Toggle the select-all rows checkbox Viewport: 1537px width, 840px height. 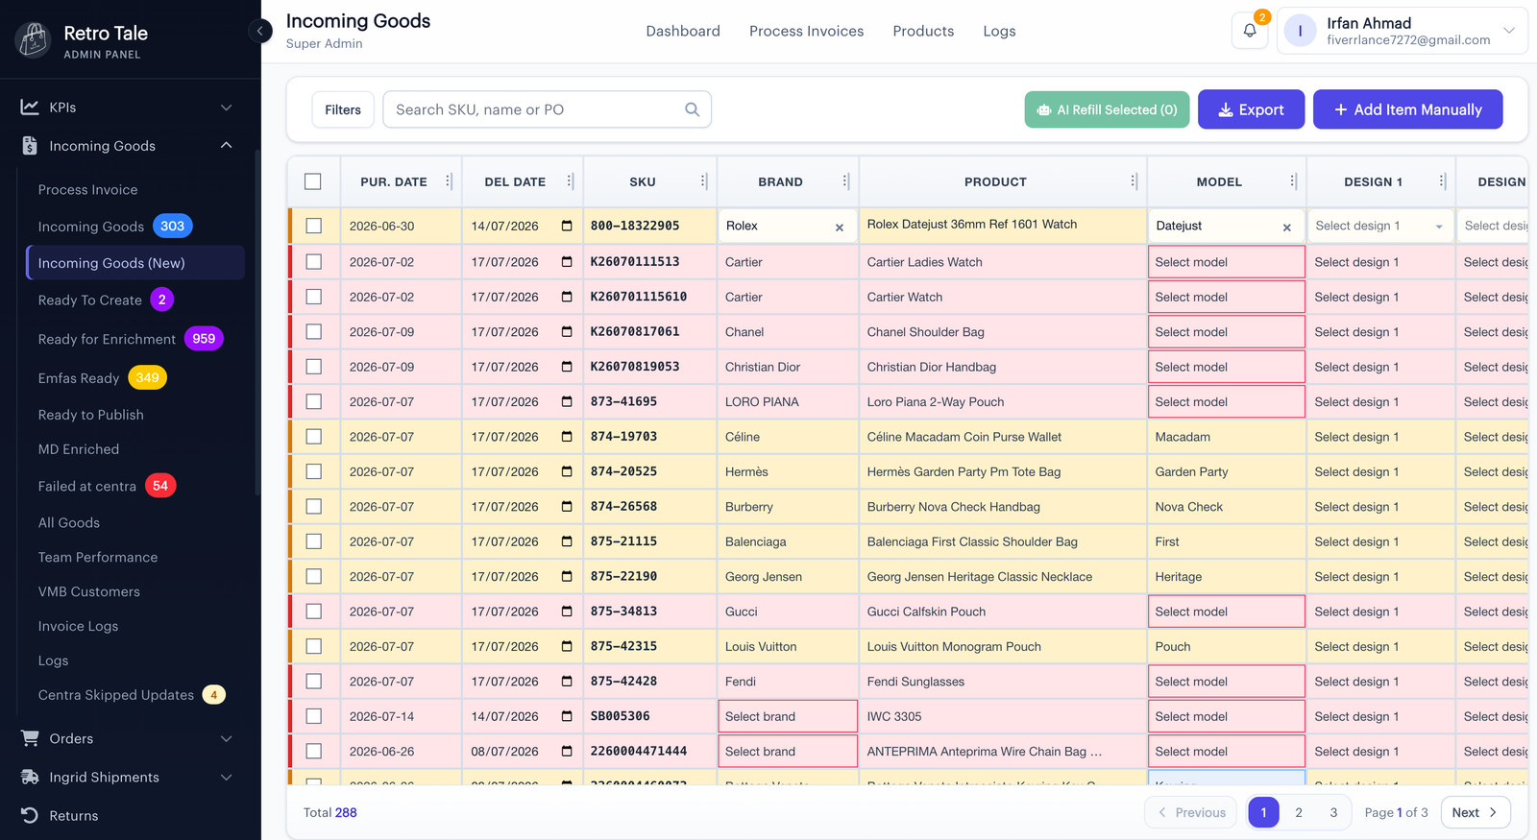313,181
